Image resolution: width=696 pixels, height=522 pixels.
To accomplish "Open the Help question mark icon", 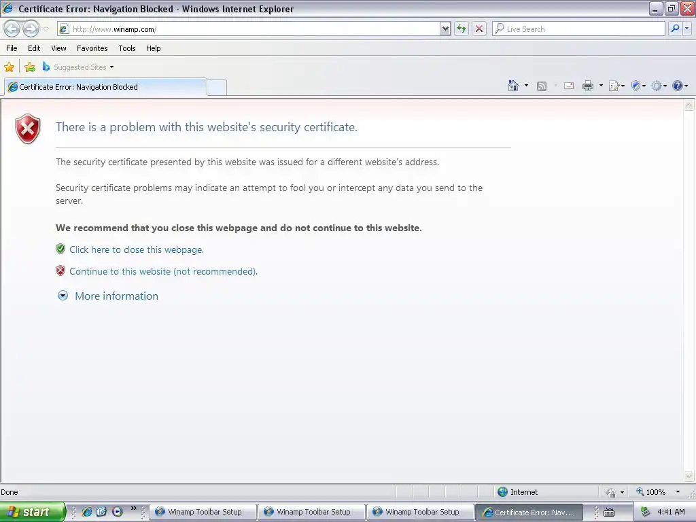I will point(680,86).
